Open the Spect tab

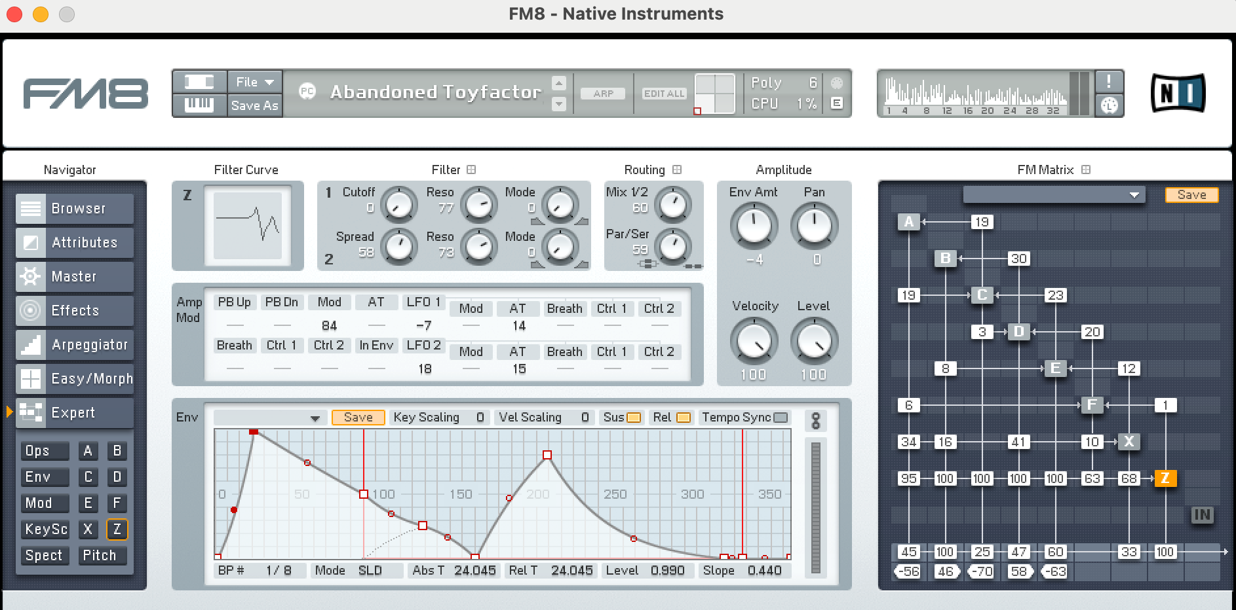45,556
